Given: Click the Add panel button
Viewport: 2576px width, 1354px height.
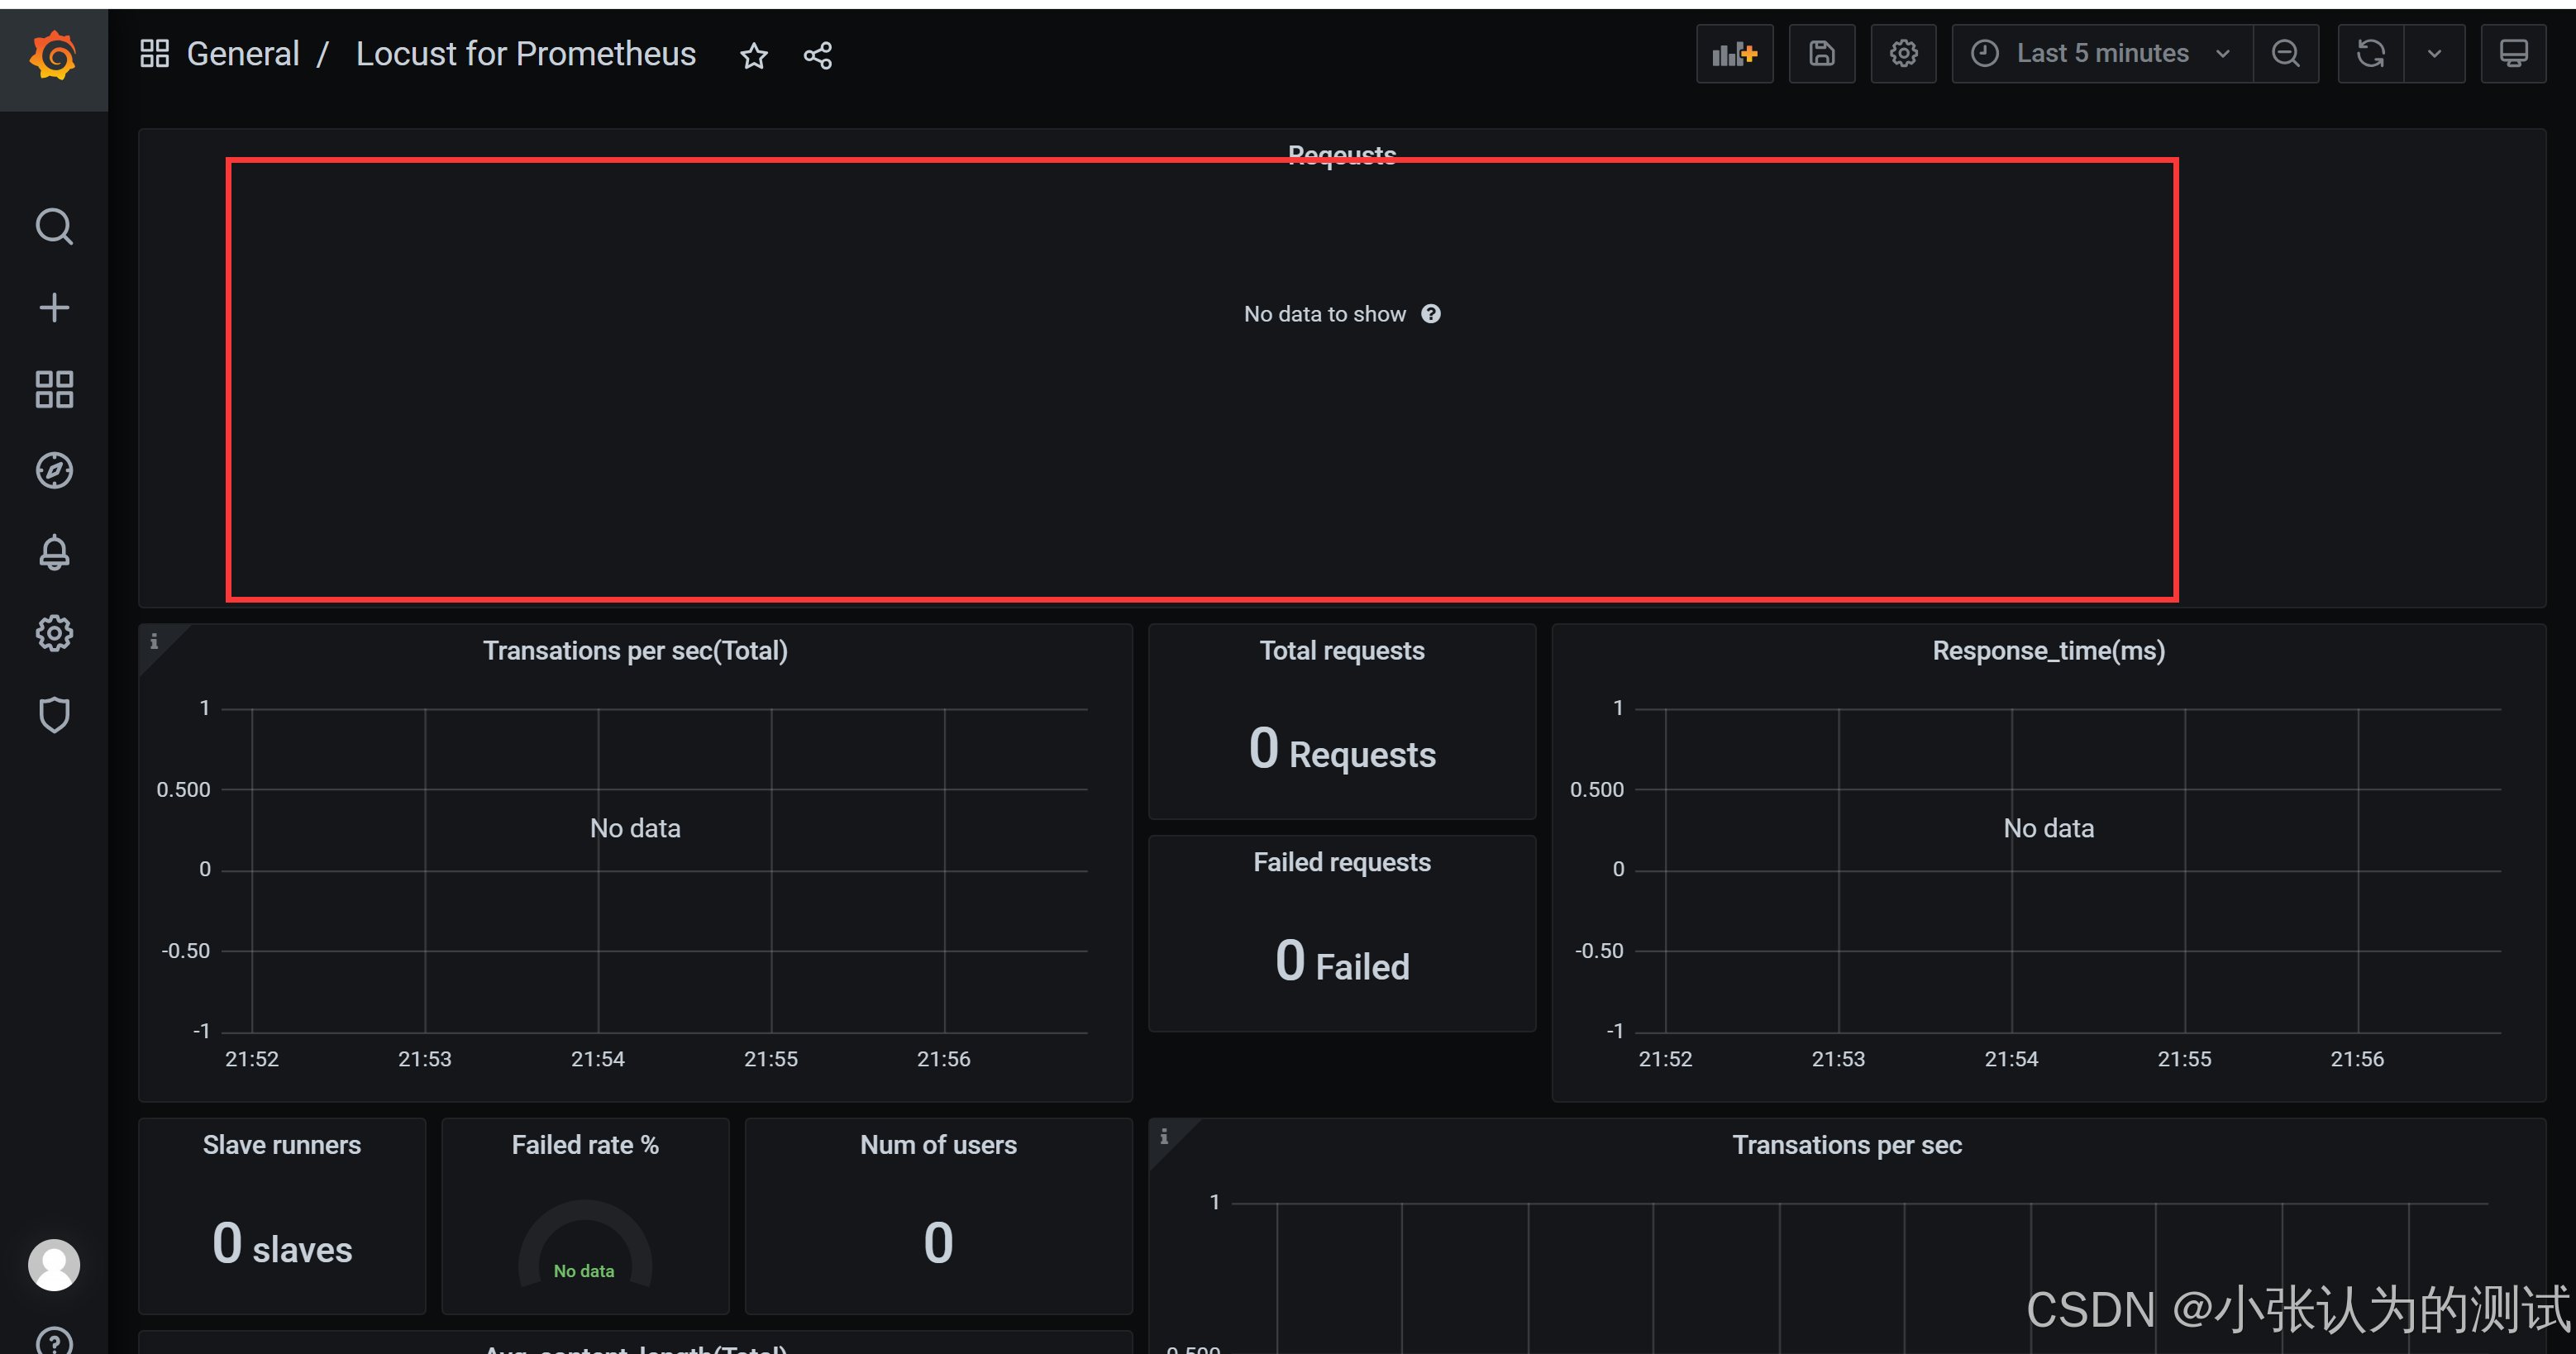Looking at the screenshot, I should [x=1734, y=54].
